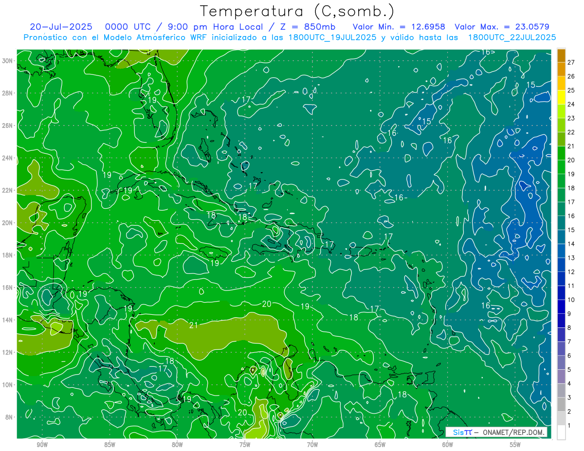
Task: Click the "60W" longitude axis label
Action: (448, 445)
